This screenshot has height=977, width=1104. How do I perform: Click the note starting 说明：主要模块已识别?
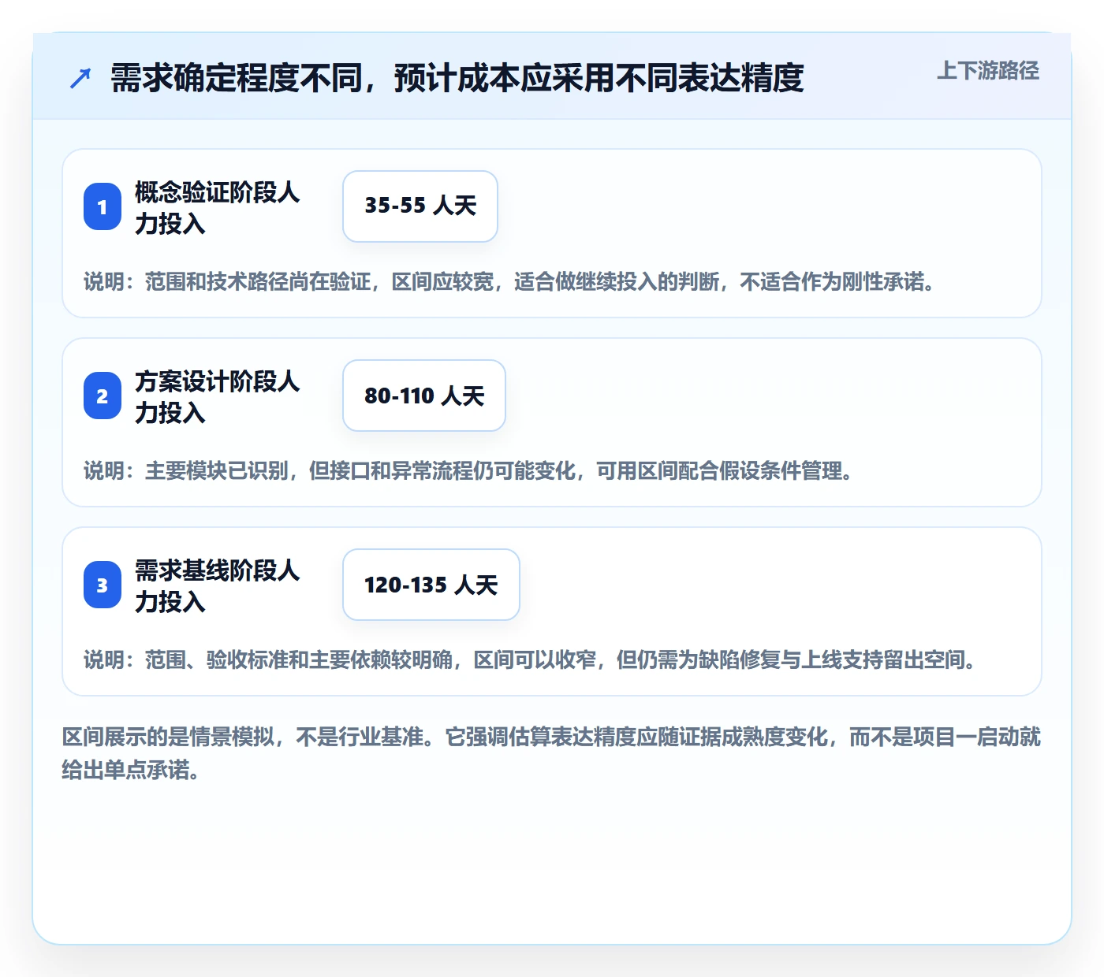[x=469, y=470]
